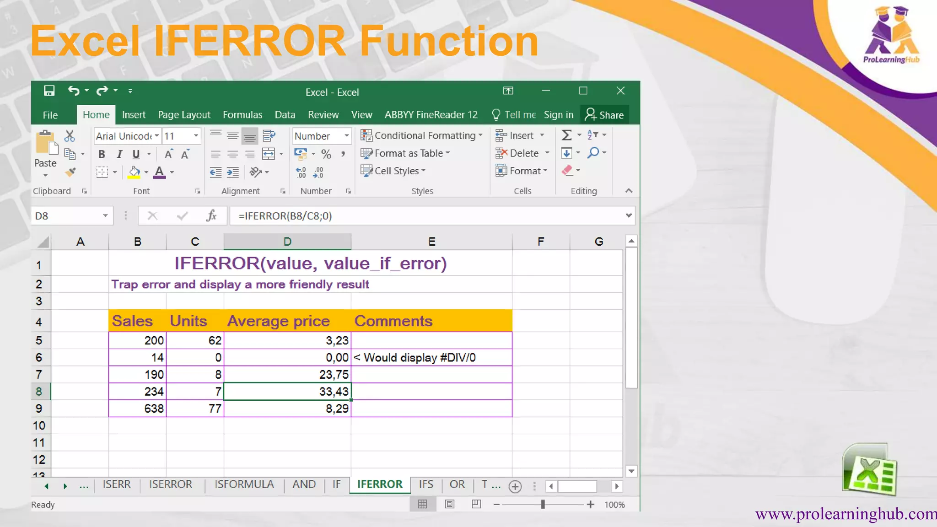This screenshot has width=937, height=527.
Task: Toggle Italic formatting
Action: [119, 154]
